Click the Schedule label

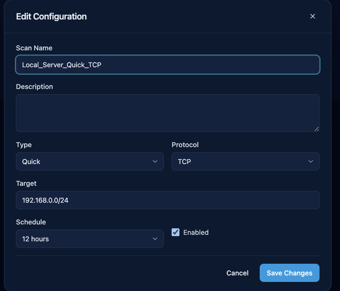[x=31, y=222]
